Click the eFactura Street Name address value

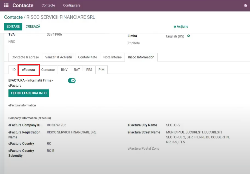198,137
